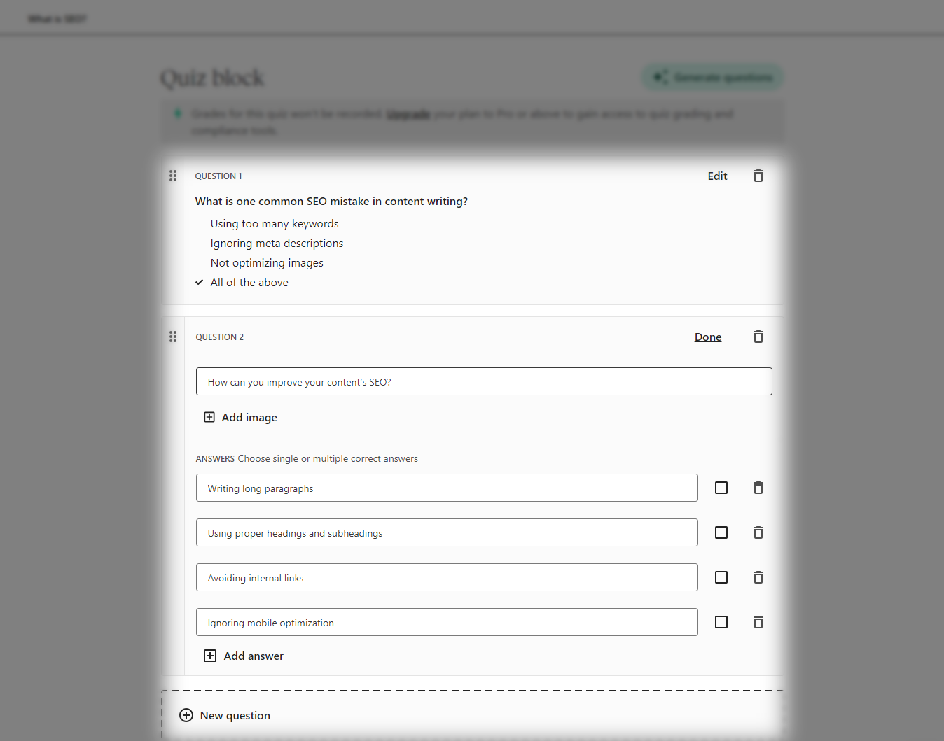The height and width of the screenshot is (741, 944).
Task: Click the 'Choose single or multiple correct answers' hint
Action: pos(328,459)
